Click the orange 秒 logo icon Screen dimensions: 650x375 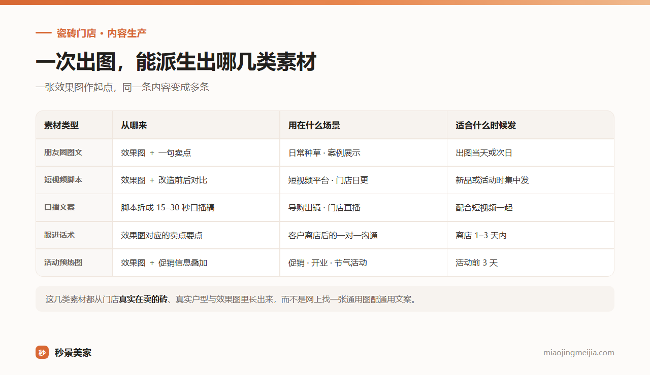tap(42, 352)
